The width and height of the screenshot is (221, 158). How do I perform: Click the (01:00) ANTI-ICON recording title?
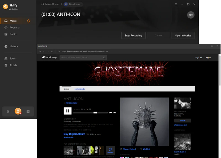tap(61, 14)
